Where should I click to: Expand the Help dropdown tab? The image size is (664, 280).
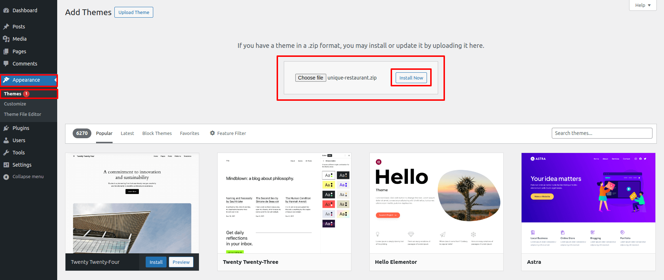pyautogui.click(x=642, y=5)
